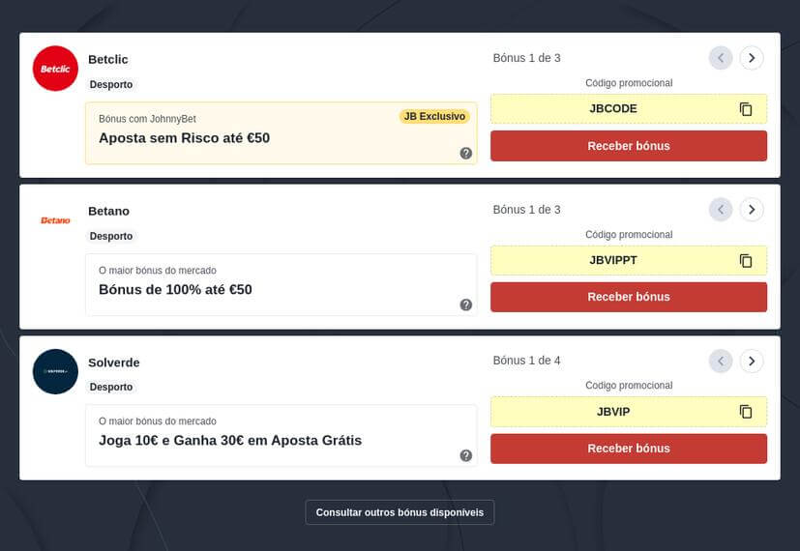800x551 pixels.
Task: Copy the JBVIPPT promo code
Action: coord(746,260)
